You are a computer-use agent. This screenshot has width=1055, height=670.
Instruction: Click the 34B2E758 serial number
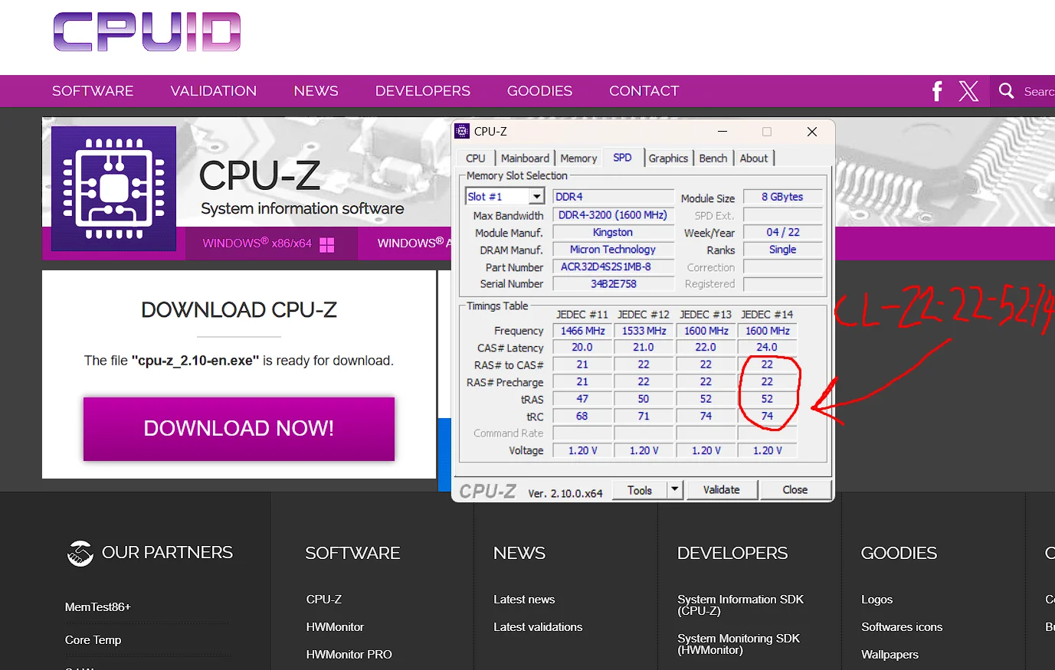pos(613,284)
